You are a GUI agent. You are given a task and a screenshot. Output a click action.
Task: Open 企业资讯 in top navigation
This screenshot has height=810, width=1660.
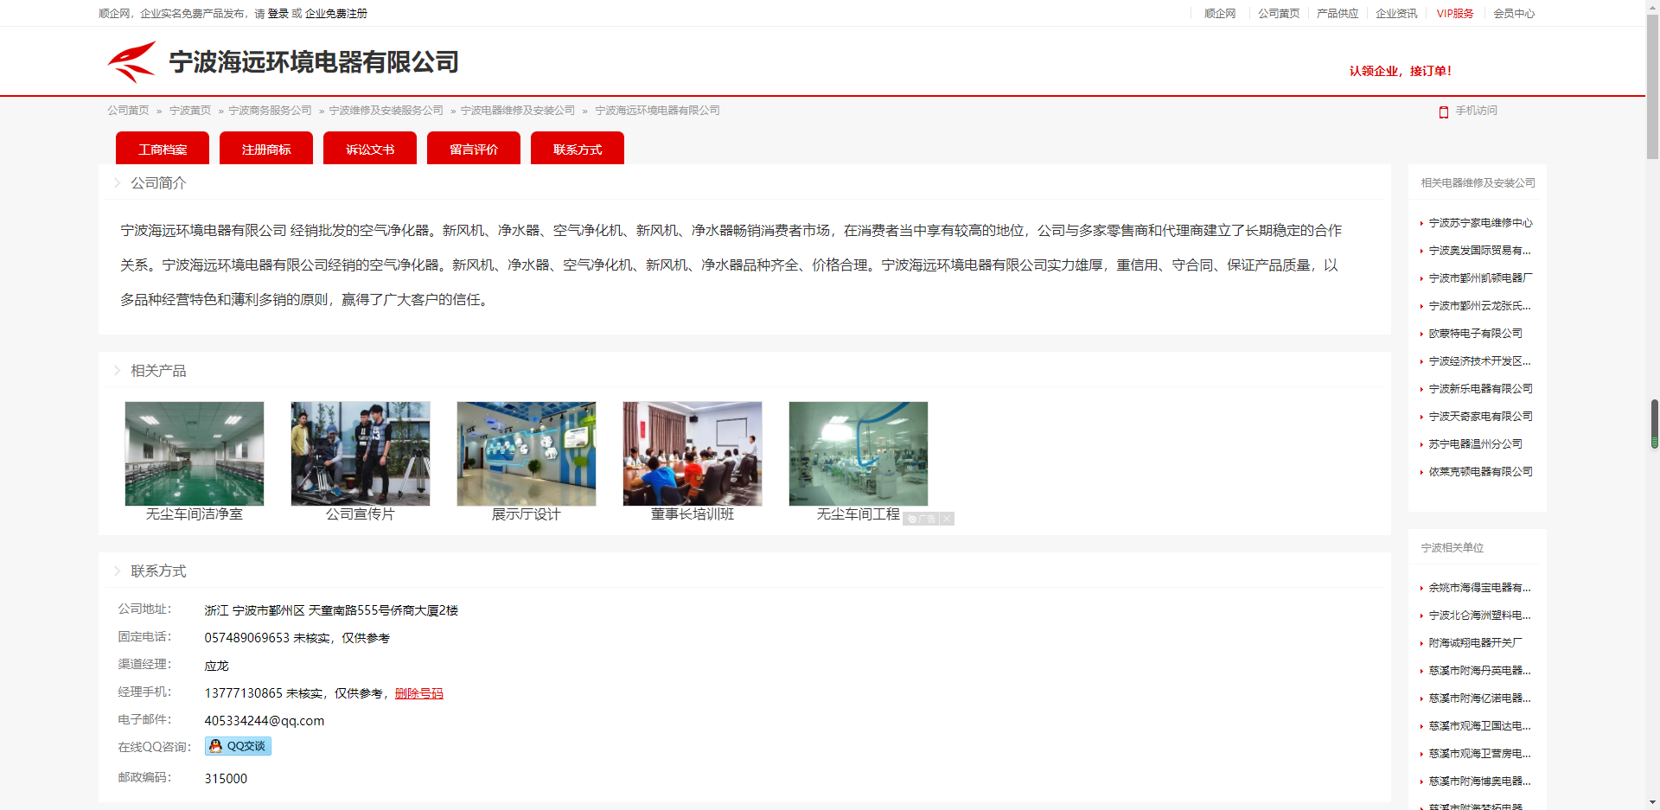(x=1396, y=14)
